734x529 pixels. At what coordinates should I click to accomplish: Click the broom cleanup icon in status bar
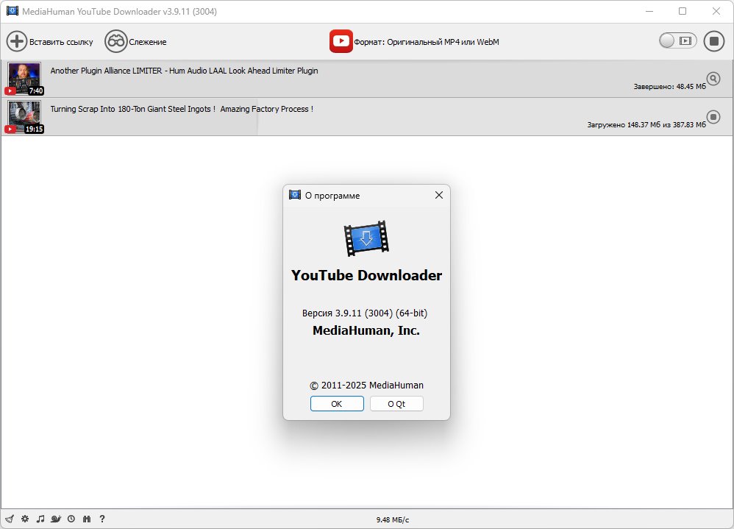9,519
